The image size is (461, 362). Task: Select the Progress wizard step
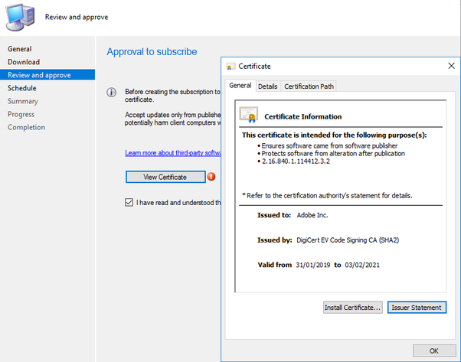[x=21, y=114]
